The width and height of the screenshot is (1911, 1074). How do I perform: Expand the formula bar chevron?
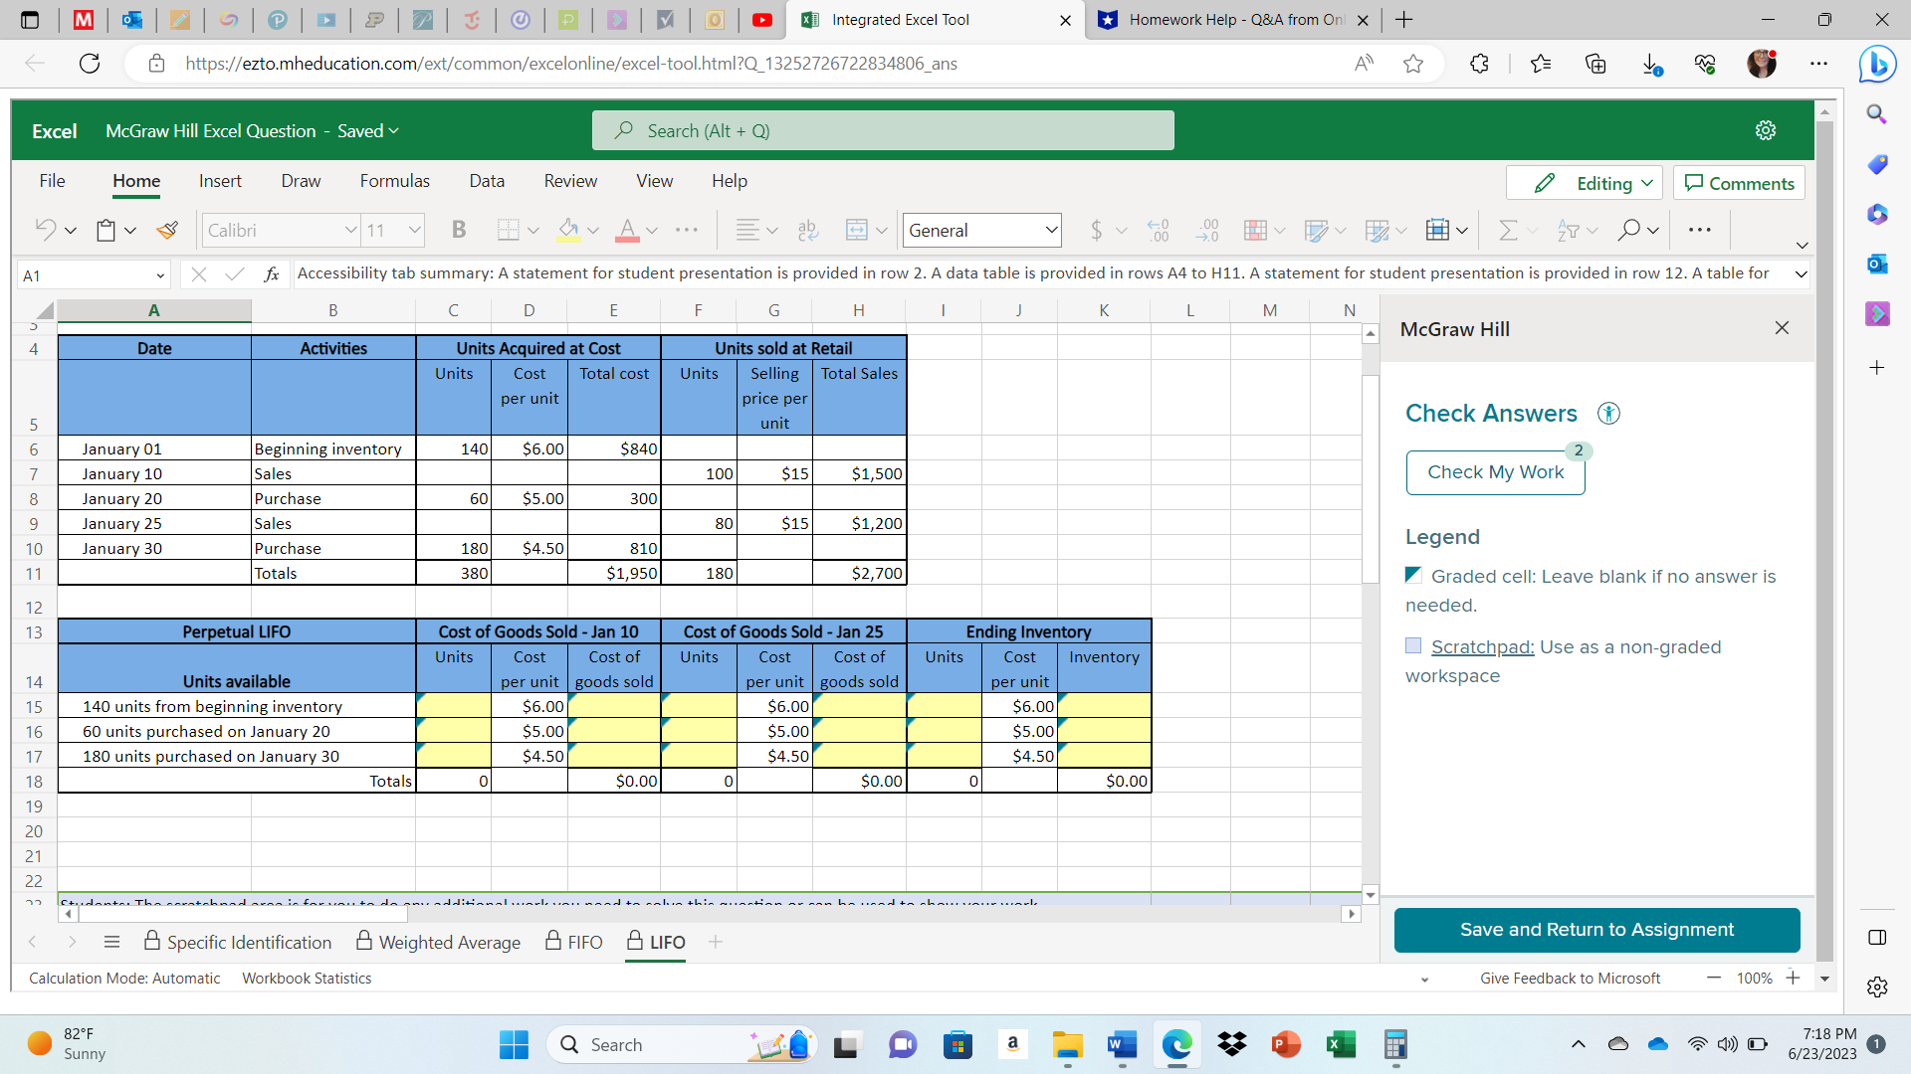coord(1801,274)
